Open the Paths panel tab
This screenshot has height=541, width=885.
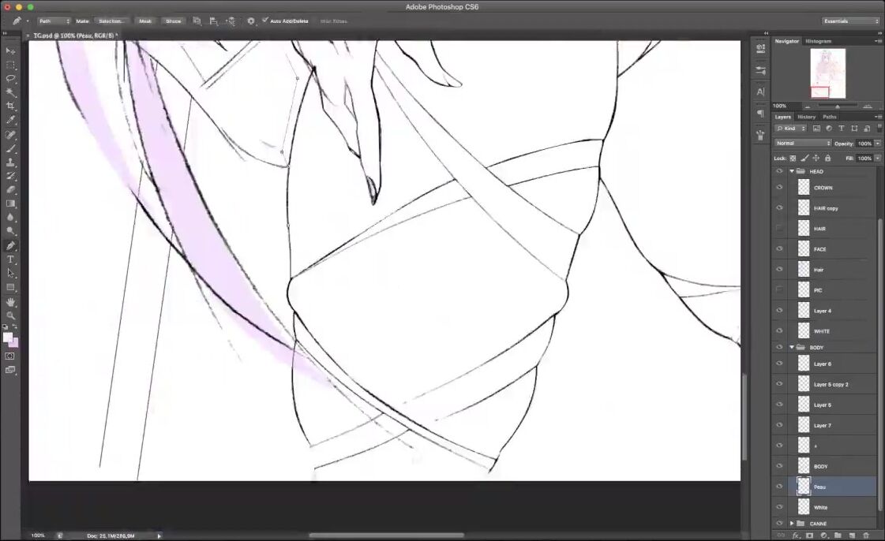pos(829,117)
